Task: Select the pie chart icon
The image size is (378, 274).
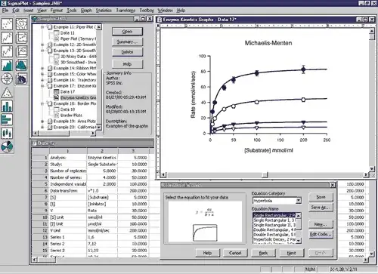Action: point(7,146)
